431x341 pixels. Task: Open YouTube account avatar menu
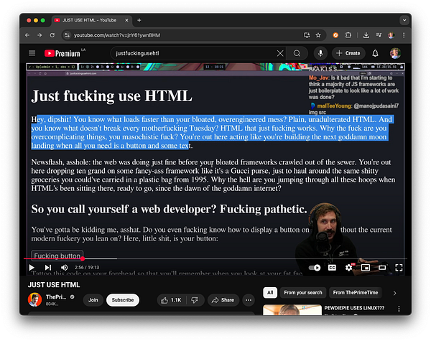395,53
